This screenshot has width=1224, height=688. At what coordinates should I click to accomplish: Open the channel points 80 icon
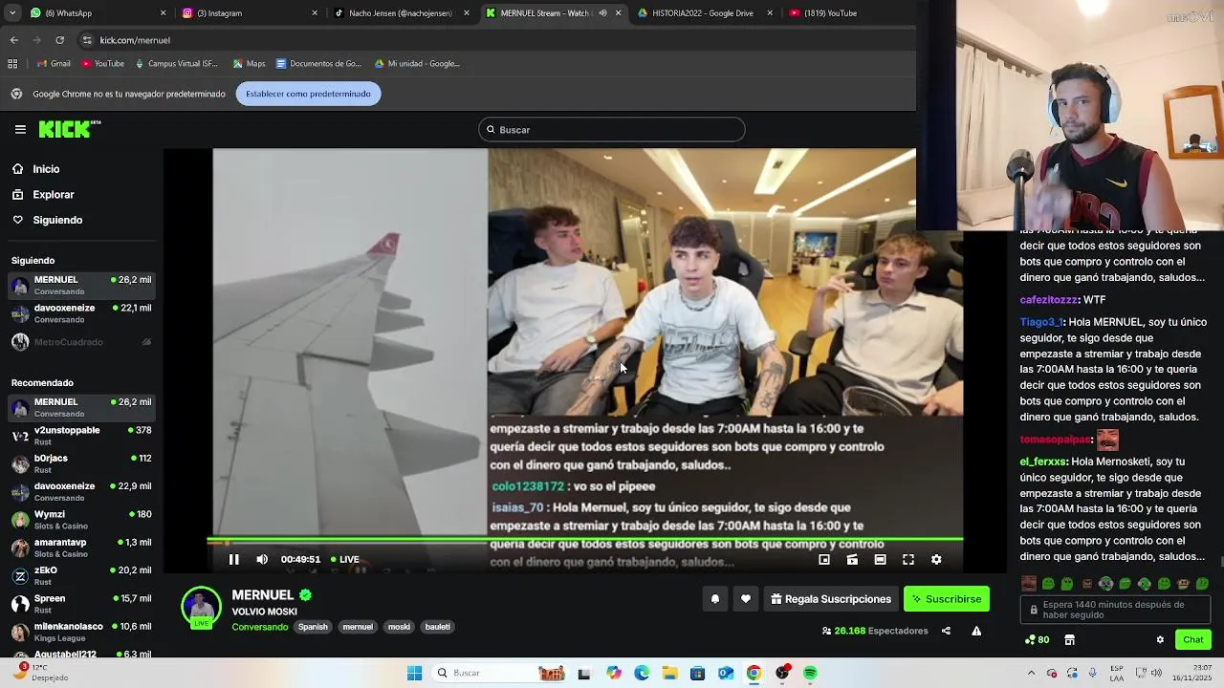pyautogui.click(x=1037, y=640)
